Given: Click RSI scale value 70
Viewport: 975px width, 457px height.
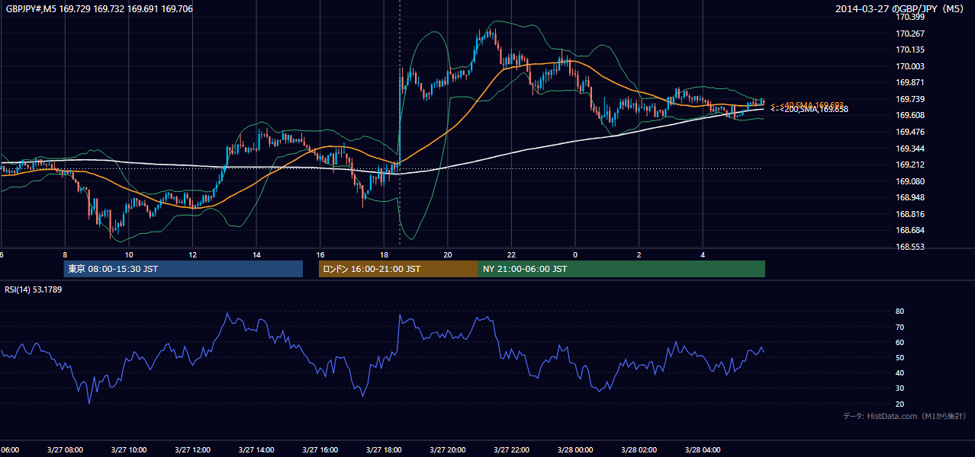Looking at the screenshot, I should 900,327.
